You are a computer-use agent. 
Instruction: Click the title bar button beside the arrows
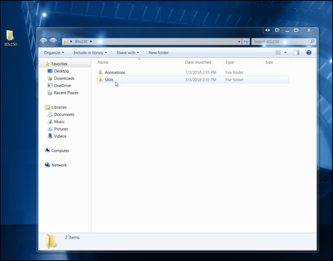[277, 30]
